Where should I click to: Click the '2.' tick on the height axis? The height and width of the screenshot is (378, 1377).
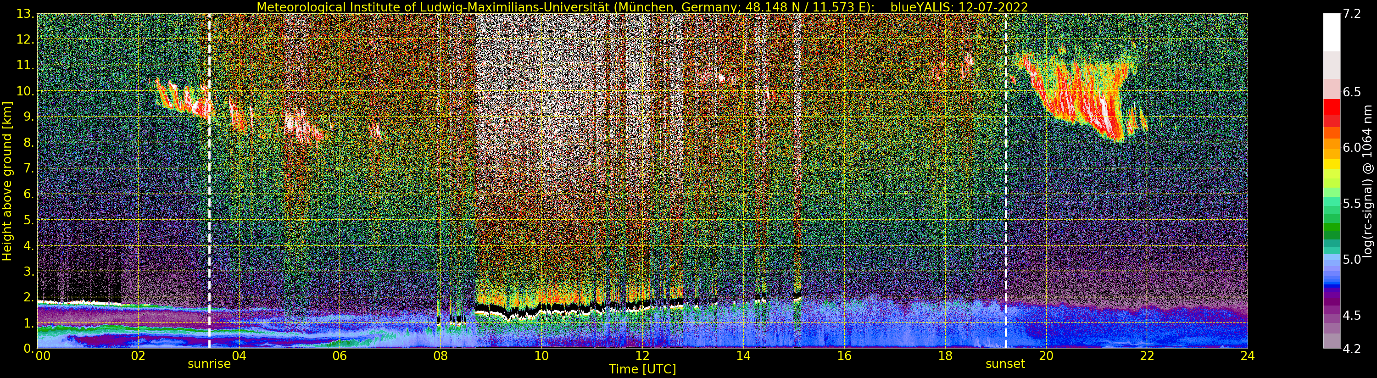(29, 297)
